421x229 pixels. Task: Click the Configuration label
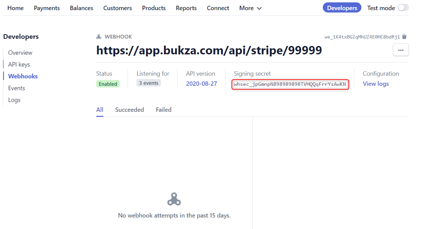click(x=381, y=74)
